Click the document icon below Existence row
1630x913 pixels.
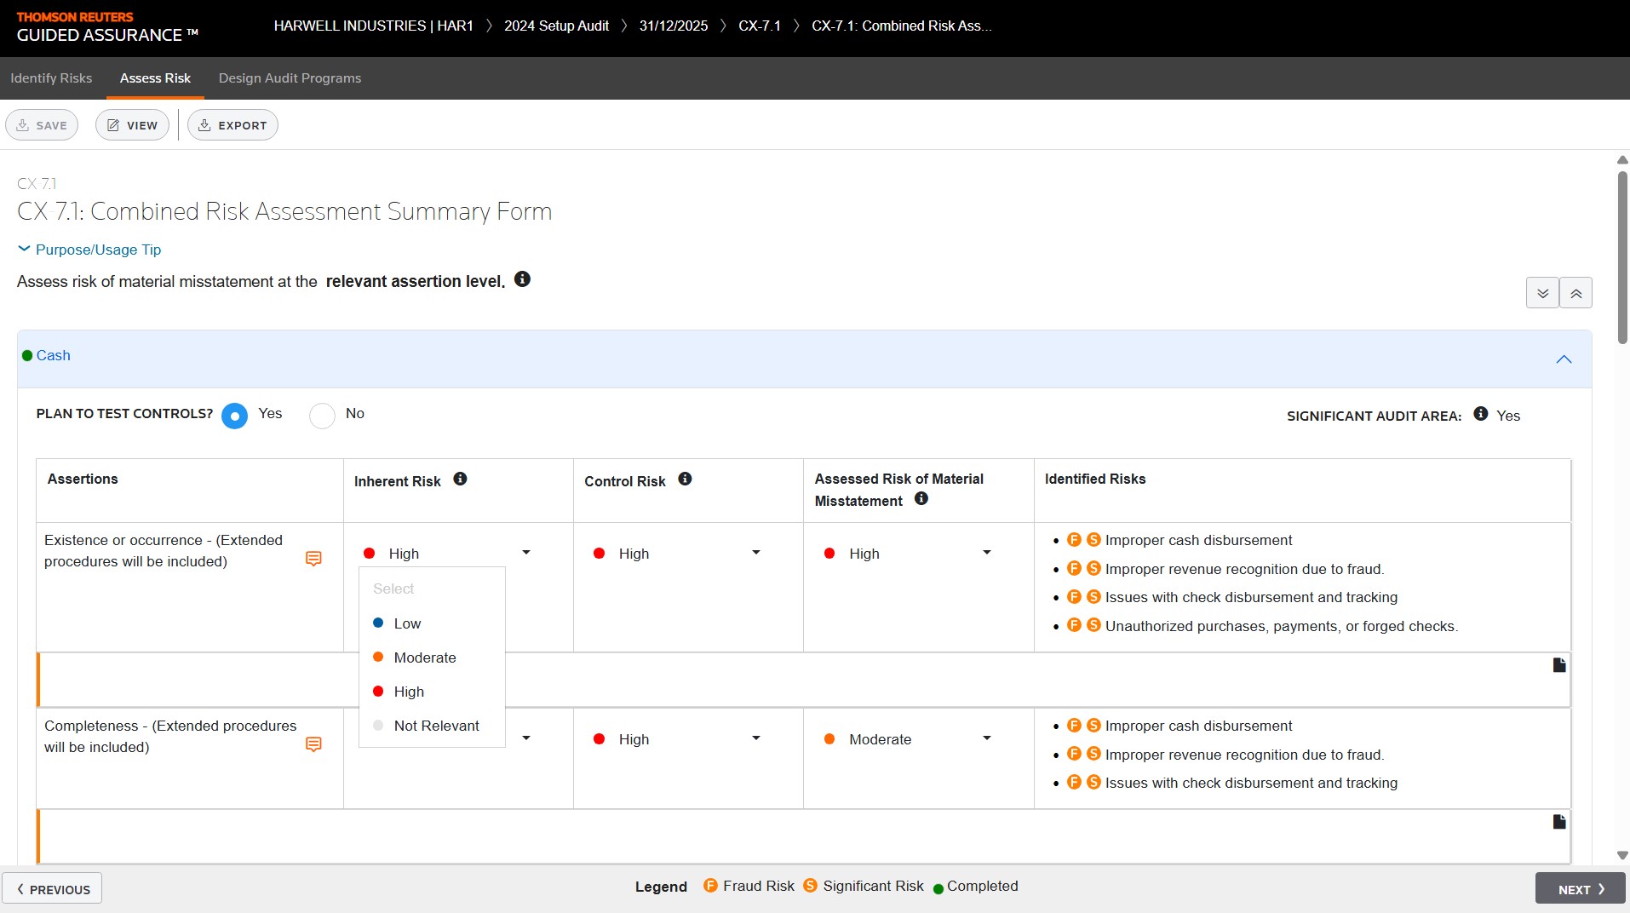tap(1558, 665)
